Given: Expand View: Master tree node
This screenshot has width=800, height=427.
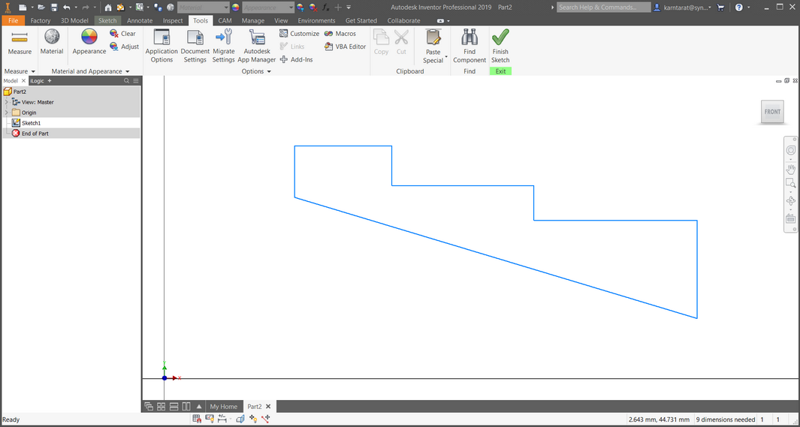Looking at the screenshot, I should (6, 102).
